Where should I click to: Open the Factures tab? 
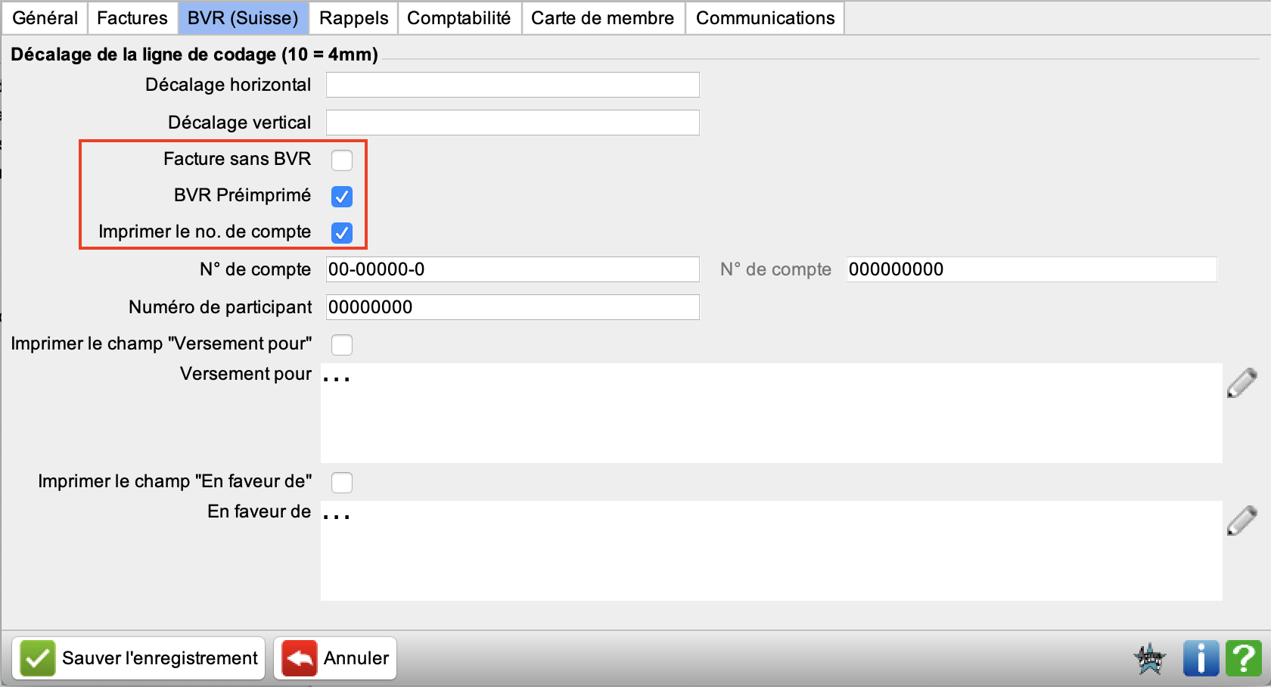pyautogui.click(x=132, y=18)
